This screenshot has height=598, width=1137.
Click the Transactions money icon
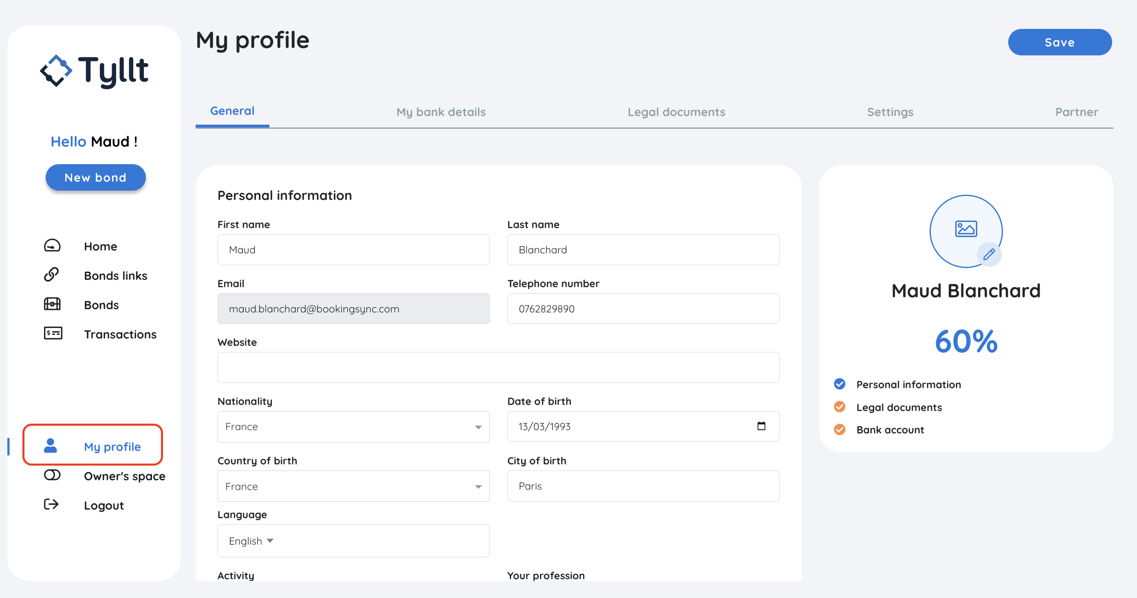(53, 334)
